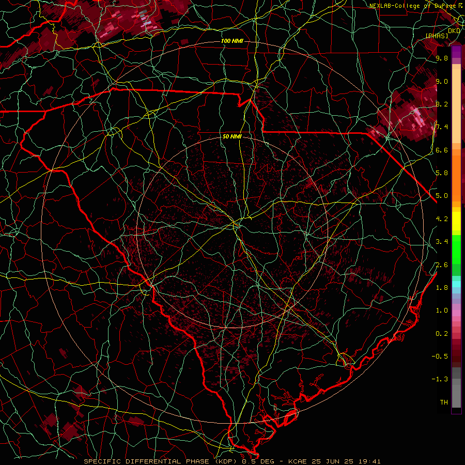Viewport: 465px width, 465px height.
Task: Click the DKD units label
Action: (x=454, y=31)
